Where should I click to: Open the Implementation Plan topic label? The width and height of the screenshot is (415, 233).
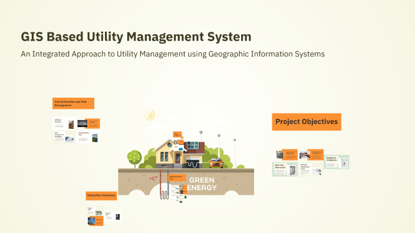click(177, 178)
